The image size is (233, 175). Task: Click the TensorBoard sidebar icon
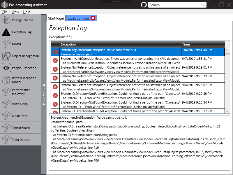[x=6, y=128]
